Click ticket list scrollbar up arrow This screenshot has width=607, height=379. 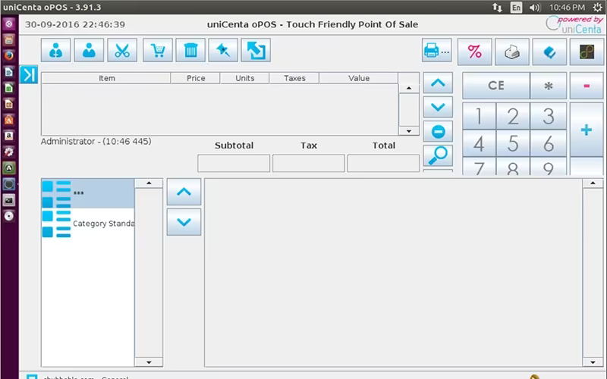point(409,88)
